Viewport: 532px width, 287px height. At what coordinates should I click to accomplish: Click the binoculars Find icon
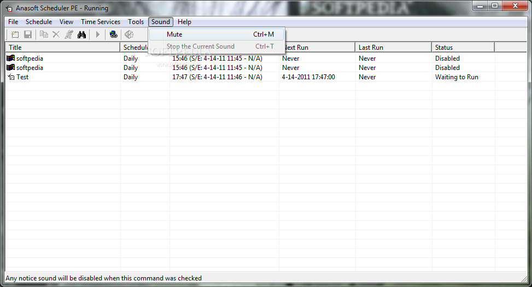[x=82, y=34]
